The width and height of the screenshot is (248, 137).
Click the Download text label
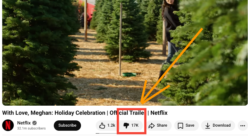point(221,125)
